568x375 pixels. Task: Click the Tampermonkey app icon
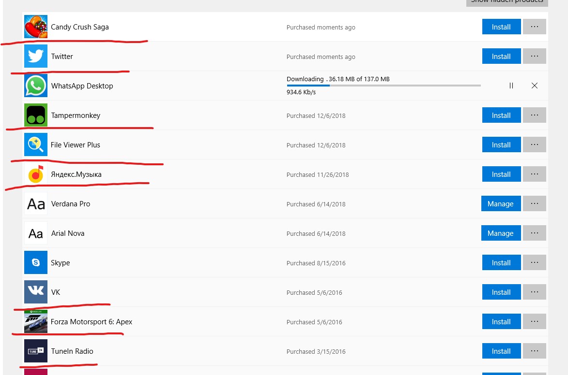click(x=36, y=115)
